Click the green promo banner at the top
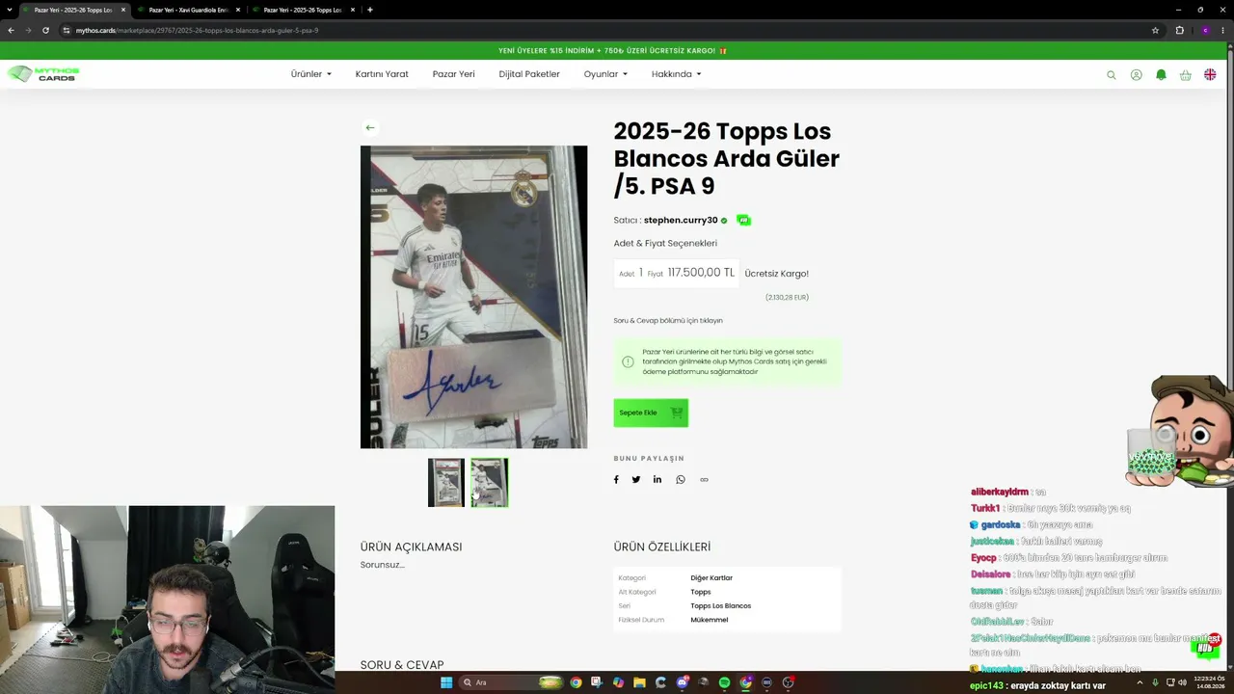Viewport: 1234px width, 694px height. click(613, 50)
